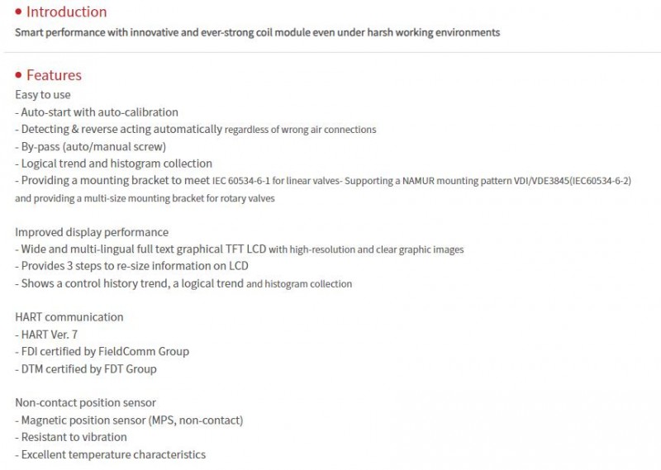This screenshot has width=661, height=470.
Task: Click 'Magnetic position sensor (MPS, non-contact)' line
Action: [129, 420]
